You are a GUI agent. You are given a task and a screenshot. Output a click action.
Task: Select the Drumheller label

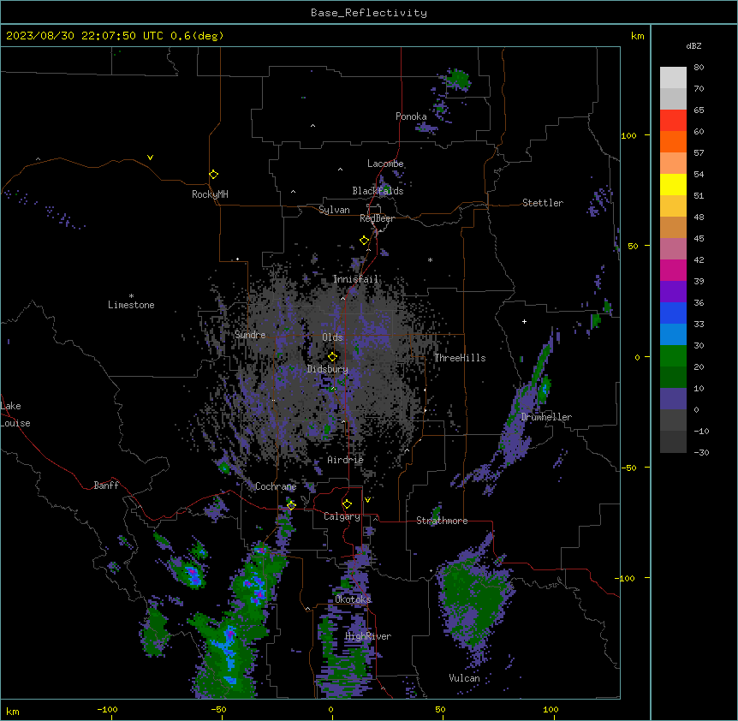tap(546, 417)
